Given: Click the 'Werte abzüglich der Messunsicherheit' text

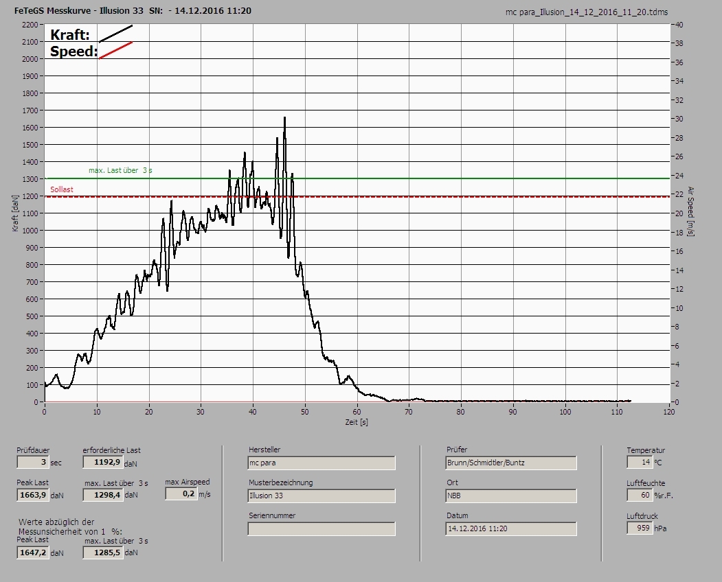Looking at the screenshot, I should tap(70, 527).
